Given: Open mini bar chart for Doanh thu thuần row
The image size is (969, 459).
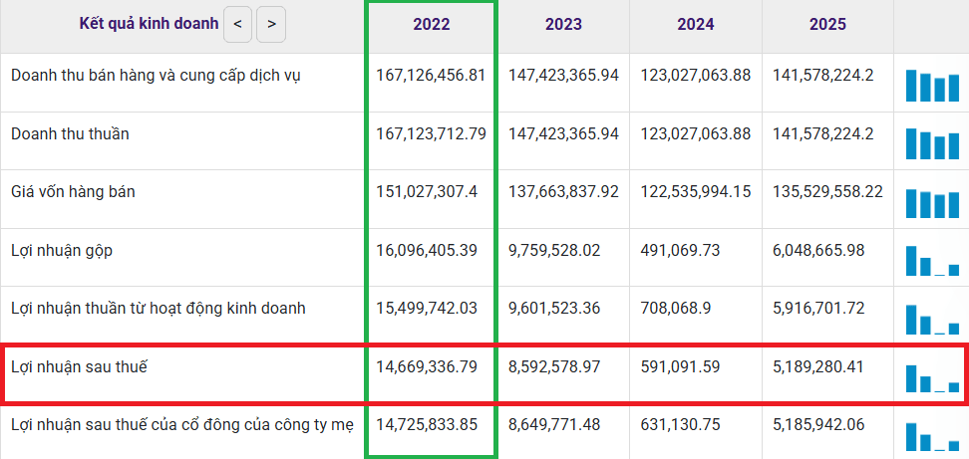Looking at the screenshot, I should pyautogui.click(x=932, y=143).
